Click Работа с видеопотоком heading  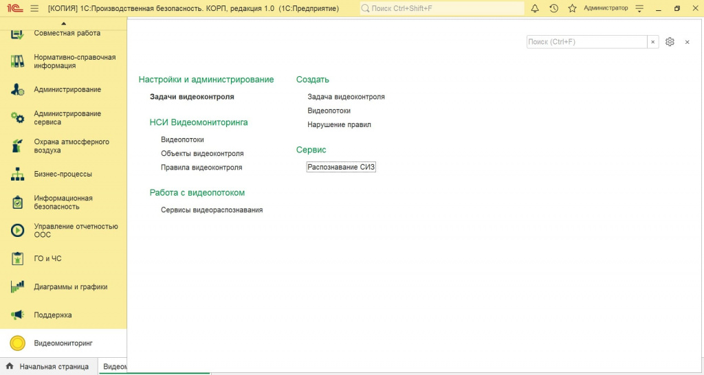point(197,192)
